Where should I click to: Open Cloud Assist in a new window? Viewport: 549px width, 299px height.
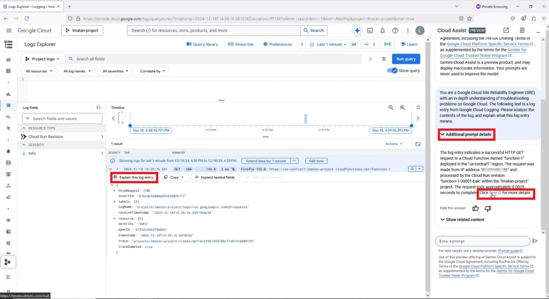click(505, 30)
